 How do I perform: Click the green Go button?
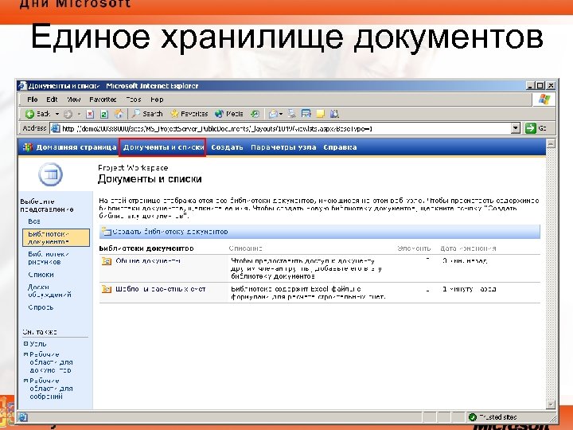[x=536, y=128]
